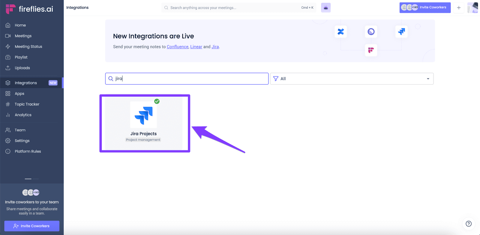Click the Project management tag

click(143, 140)
